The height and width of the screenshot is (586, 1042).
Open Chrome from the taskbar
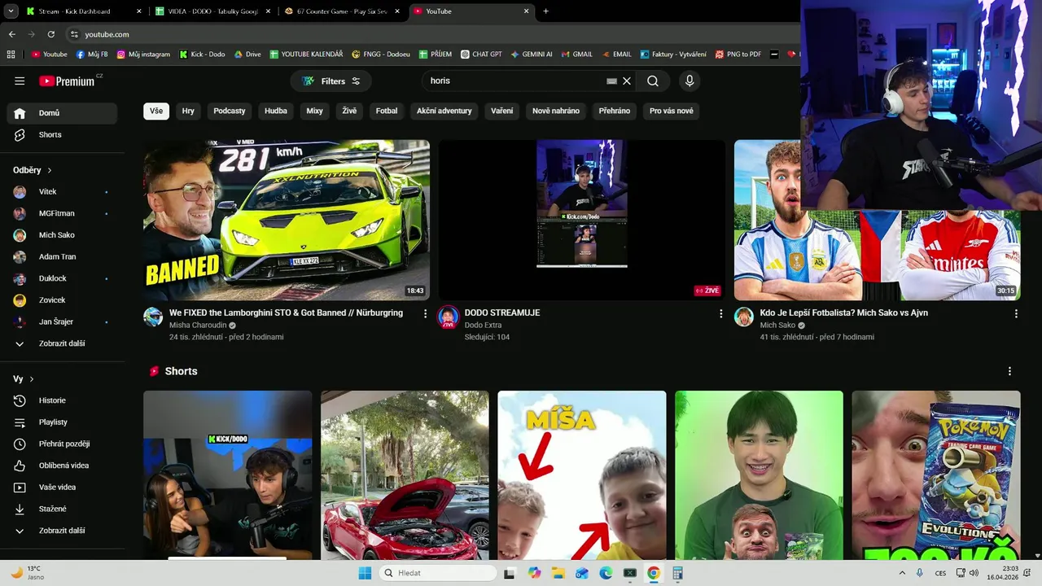653,573
